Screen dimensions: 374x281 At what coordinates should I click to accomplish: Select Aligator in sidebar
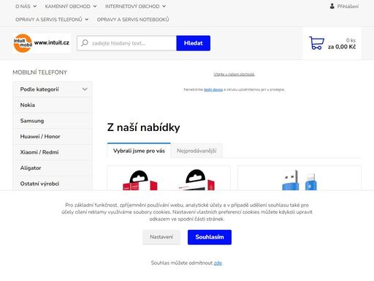pos(53,168)
